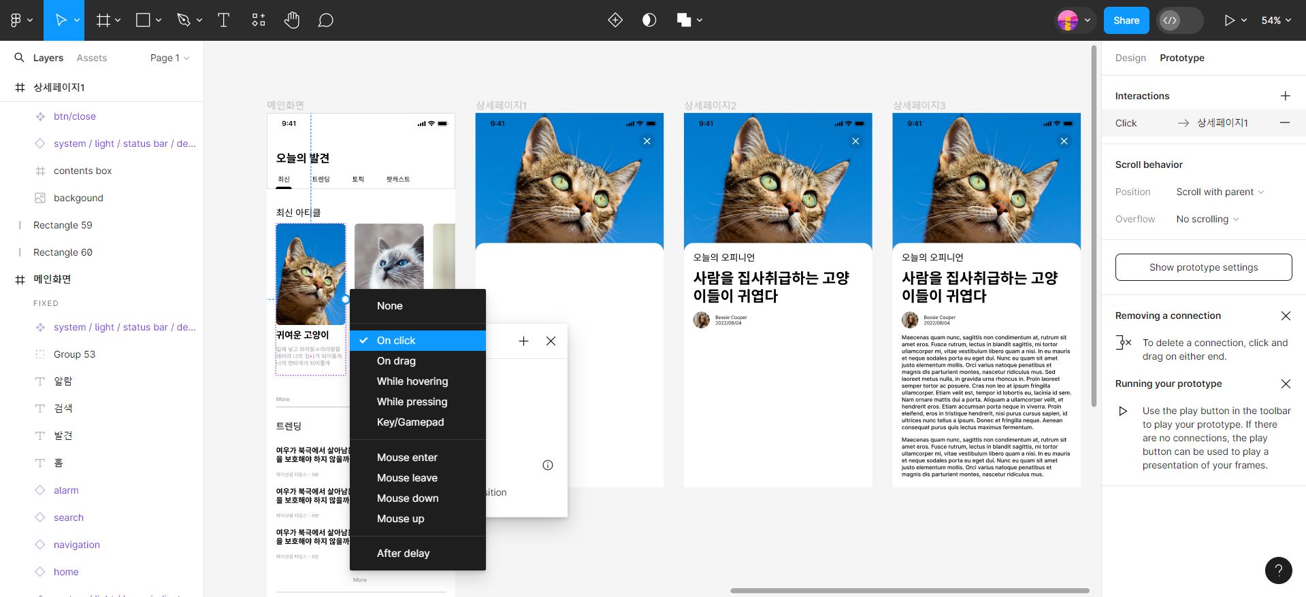Open the shape tools dropdown arrow

pos(159,20)
